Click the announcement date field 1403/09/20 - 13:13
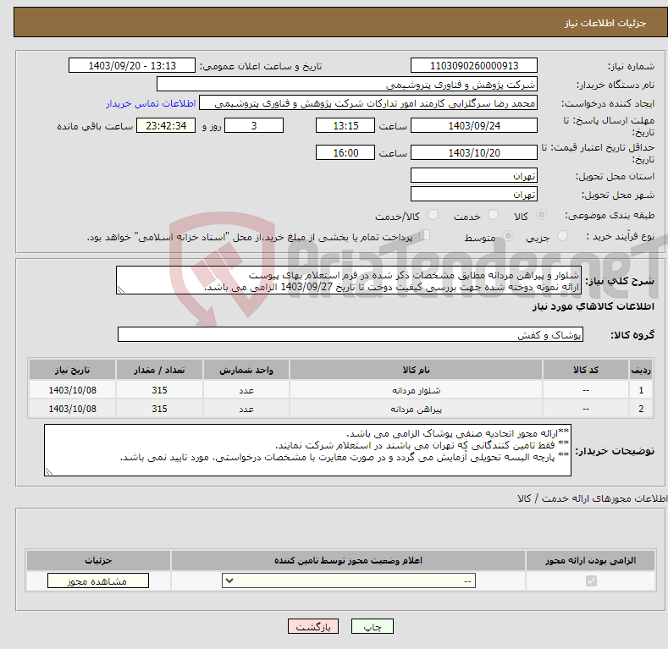 132,66
